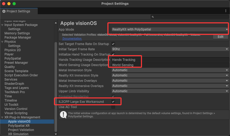Select Preset Manager in the sidebar

[16, 63]
